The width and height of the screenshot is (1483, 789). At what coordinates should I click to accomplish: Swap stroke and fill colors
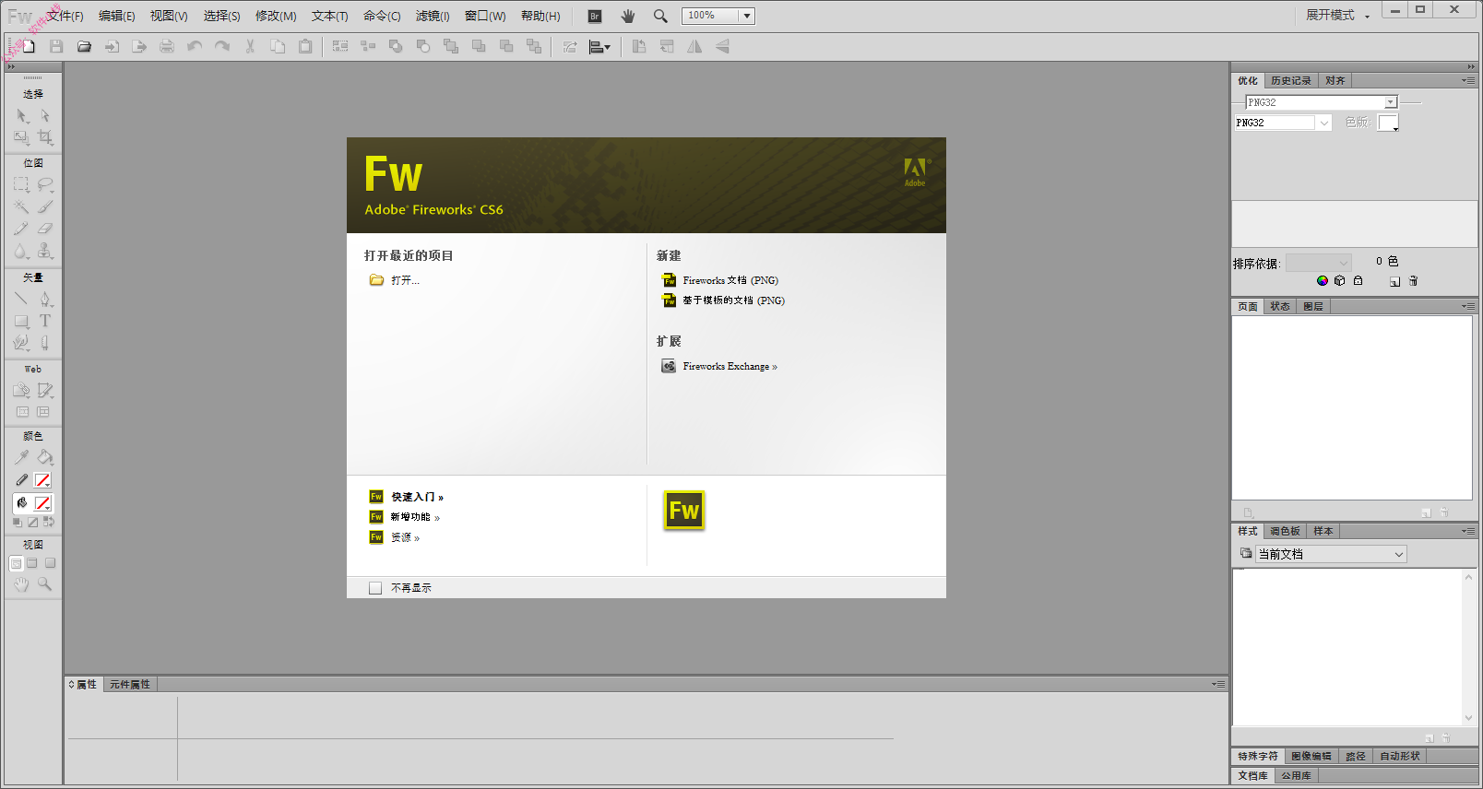click(x=49, y=523)
